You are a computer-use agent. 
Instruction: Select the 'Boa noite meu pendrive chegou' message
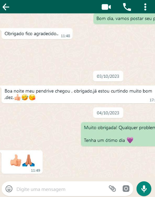pos(78,94)
